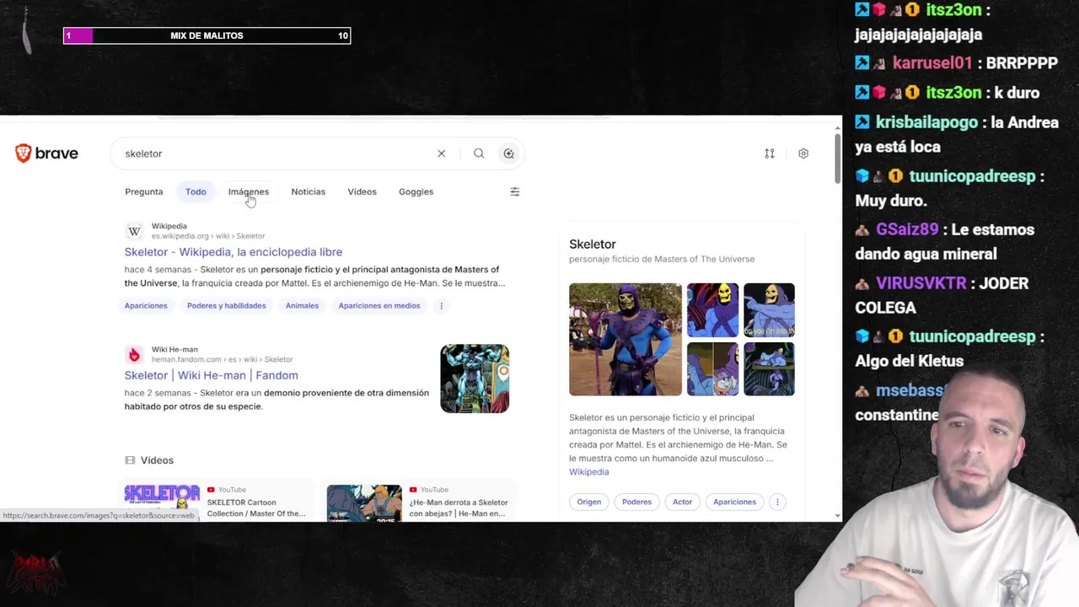
Task: Open Fandom result comic thumbnail
Action: click(475, 379)
